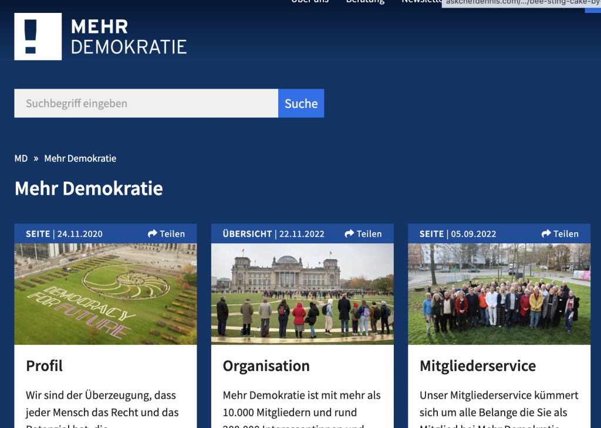Click the Profil teaser text starting 'Wir sind'
This screenshot has width=601, height=428.
[x=101, y=404]
